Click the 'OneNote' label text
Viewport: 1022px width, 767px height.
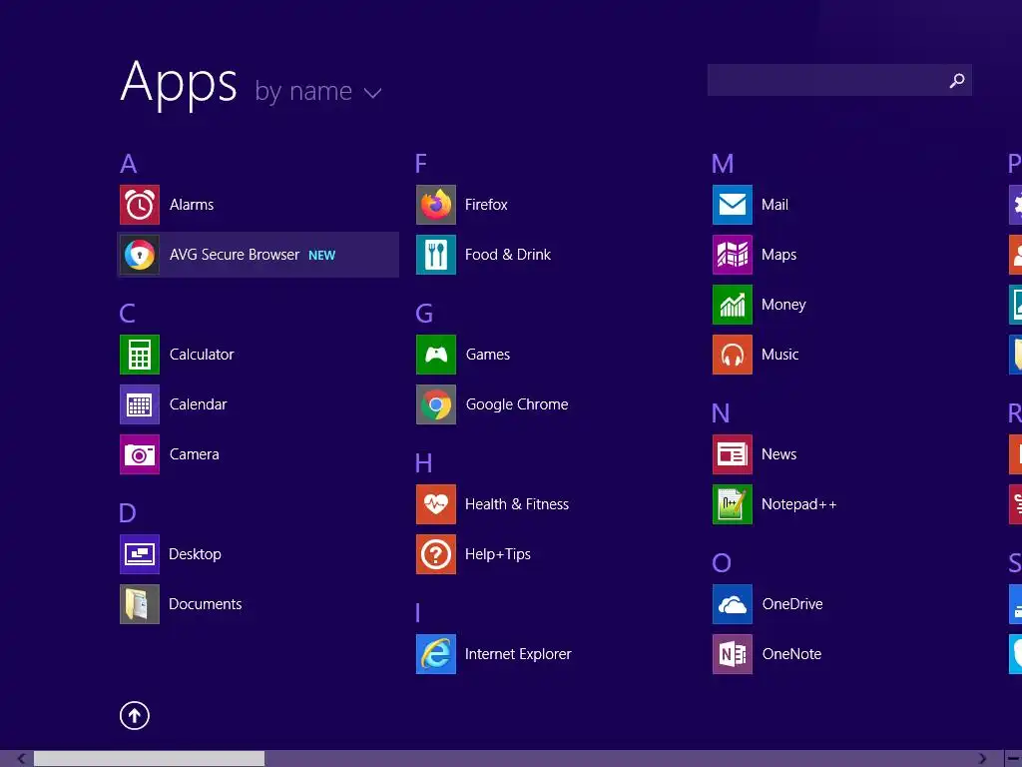click(791, 654)
